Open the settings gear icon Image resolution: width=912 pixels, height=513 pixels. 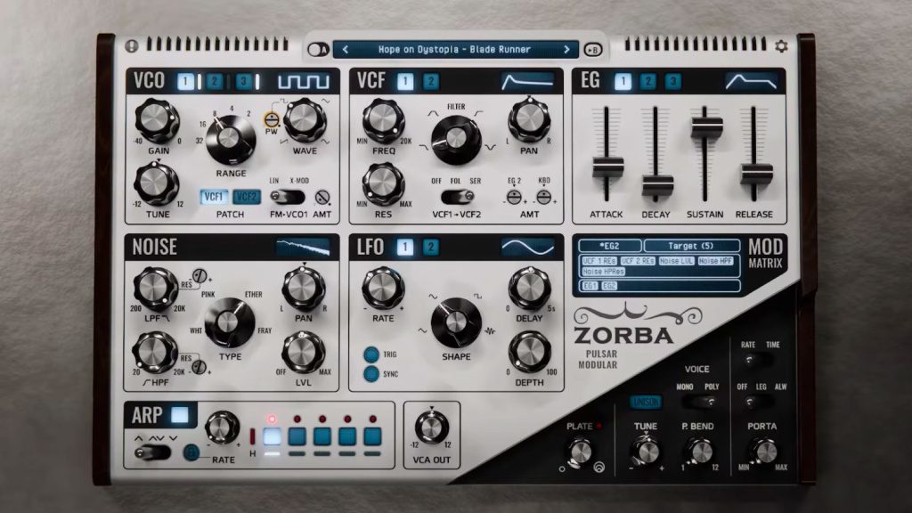pos(781,45)
